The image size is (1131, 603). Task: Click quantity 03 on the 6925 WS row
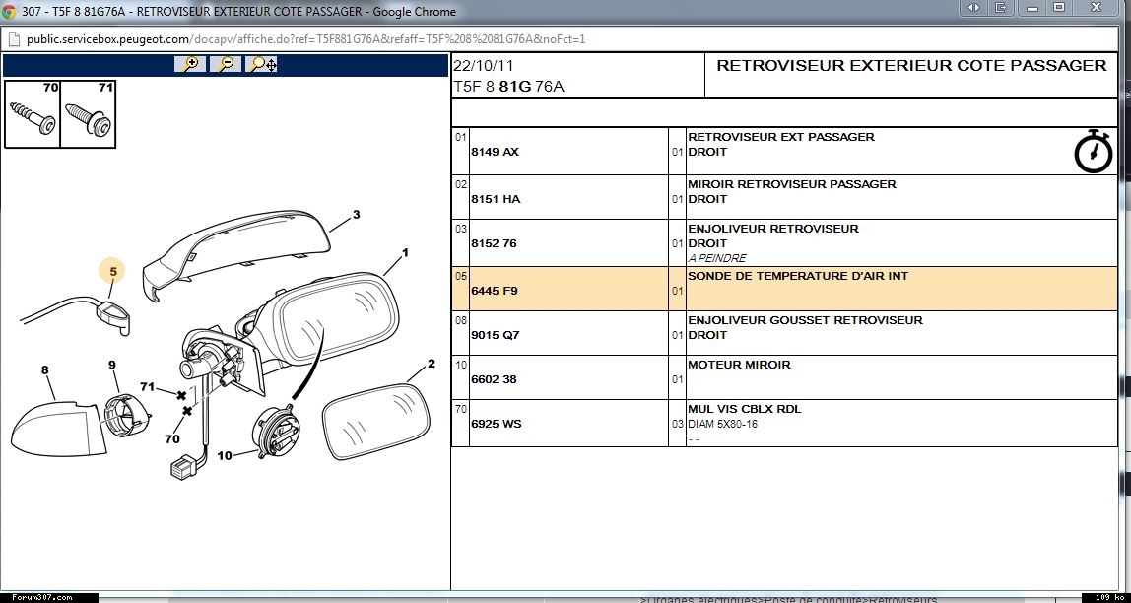pos(677,424)
